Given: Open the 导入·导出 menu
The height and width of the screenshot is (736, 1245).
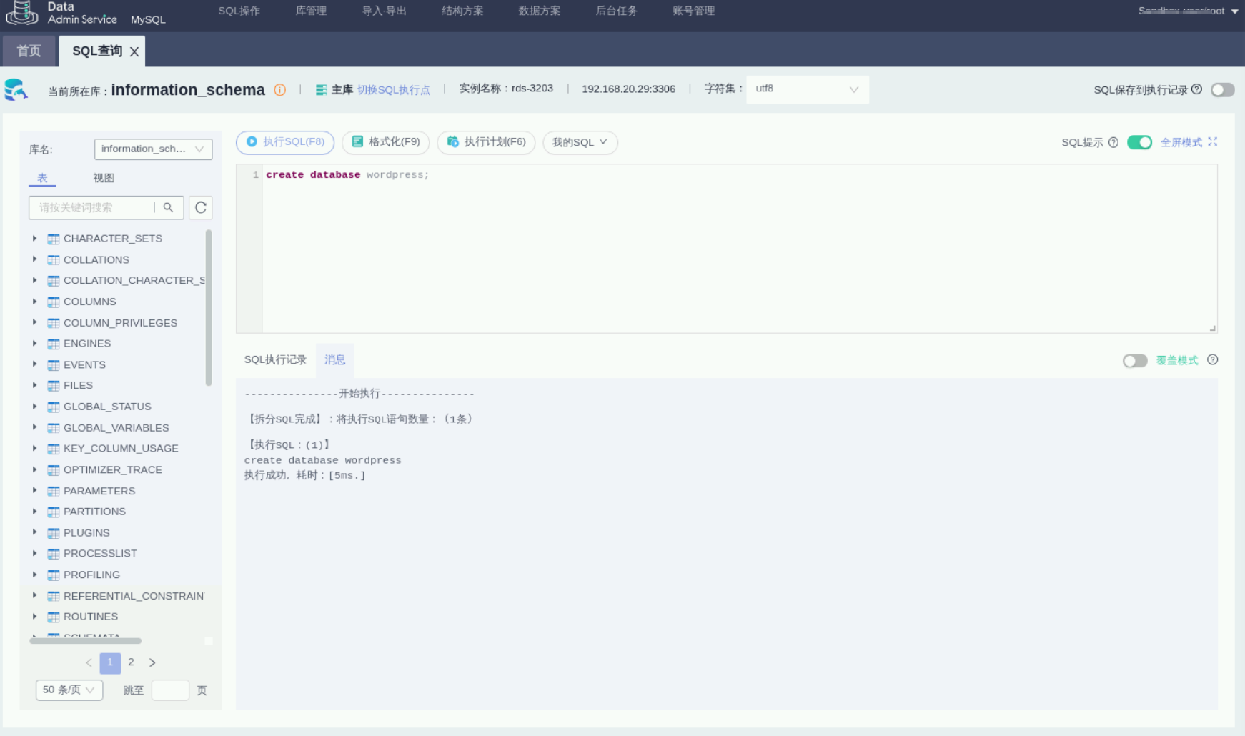Looking at the screenshot, I should click(x=384, y=11).
